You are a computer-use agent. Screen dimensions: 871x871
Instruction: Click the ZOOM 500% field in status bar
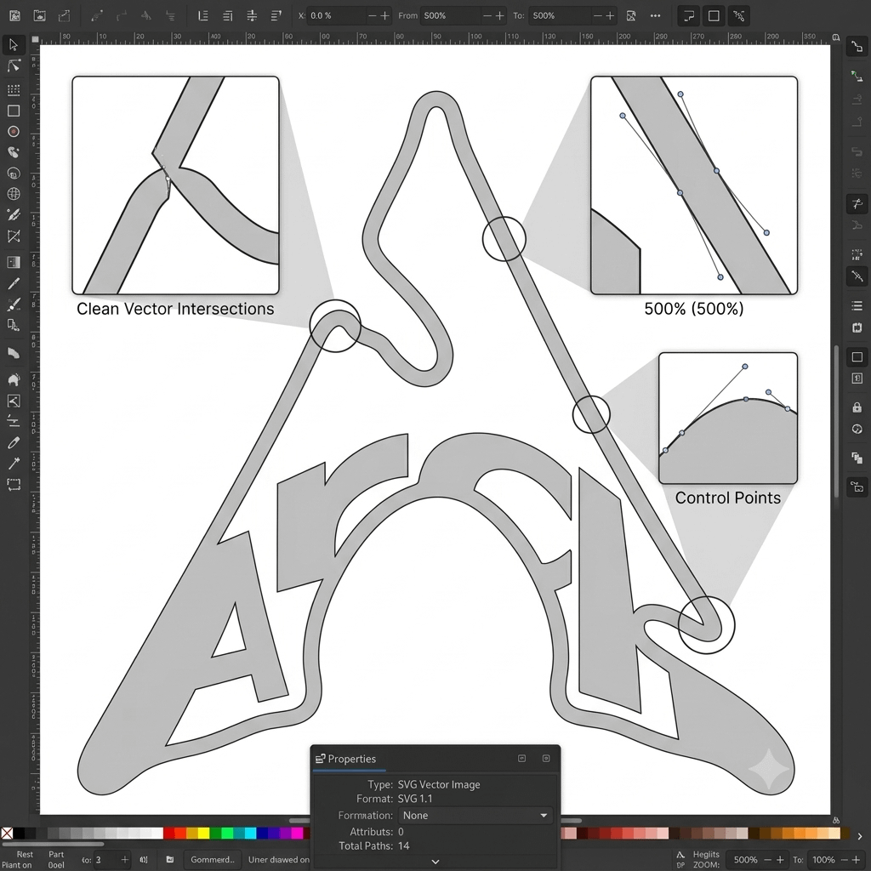(745, 859)
